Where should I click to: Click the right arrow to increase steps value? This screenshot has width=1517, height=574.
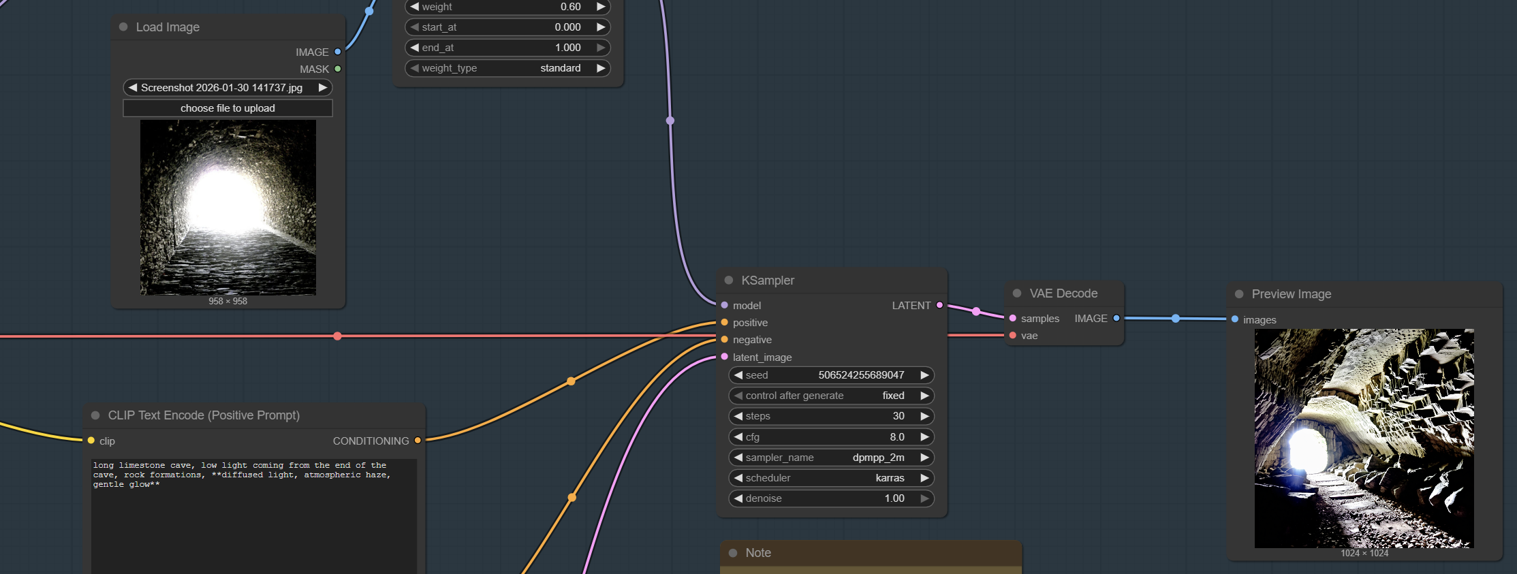924,416
